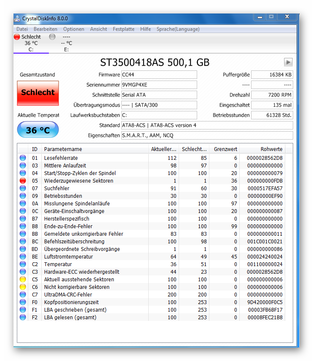313x361 pixels.
Task: Click the status orb for Kopfpositionierungszeit
Action: click(x=23, y=302)
